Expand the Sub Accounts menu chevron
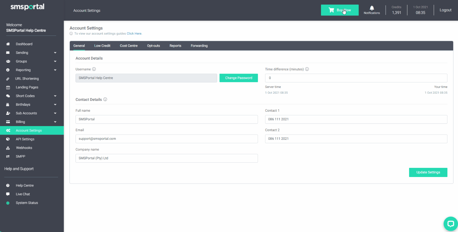458x232 pixels. pos(55,113)
